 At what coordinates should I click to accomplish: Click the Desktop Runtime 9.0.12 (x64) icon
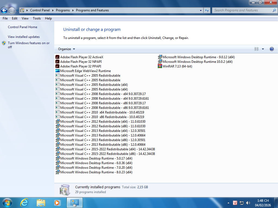click(x=160, y=57)
